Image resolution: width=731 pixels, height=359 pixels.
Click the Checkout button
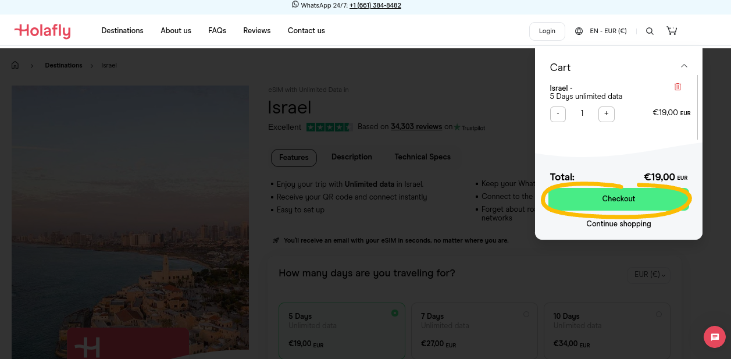tap(618, 199)
